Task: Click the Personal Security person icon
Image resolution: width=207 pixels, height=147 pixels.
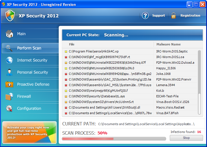Action: point(9,72)
